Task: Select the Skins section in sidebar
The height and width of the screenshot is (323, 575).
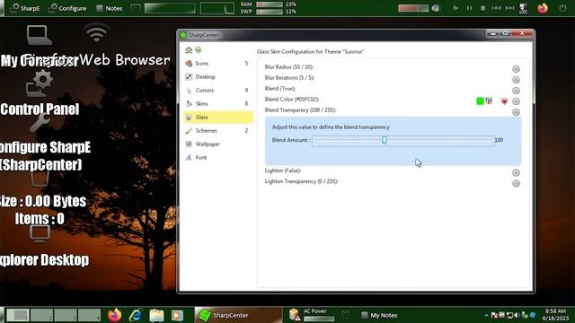Action: tap(217, 104)
